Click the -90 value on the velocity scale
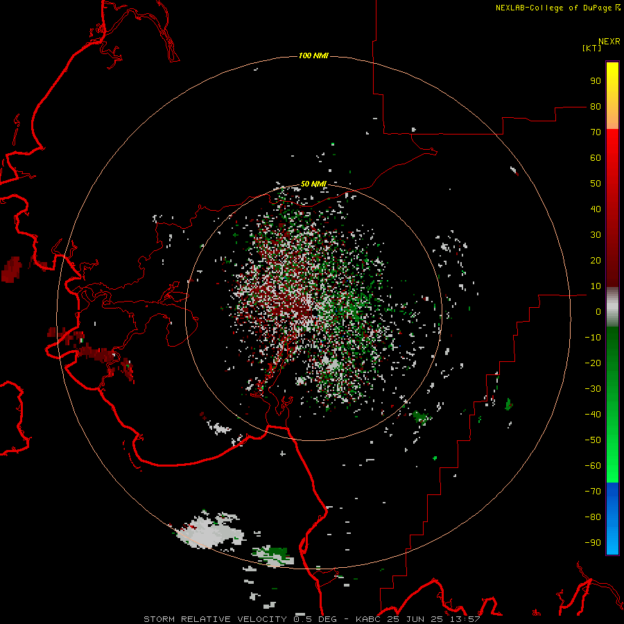The width and height of the screenshot is (624, 624). point(593,543)
